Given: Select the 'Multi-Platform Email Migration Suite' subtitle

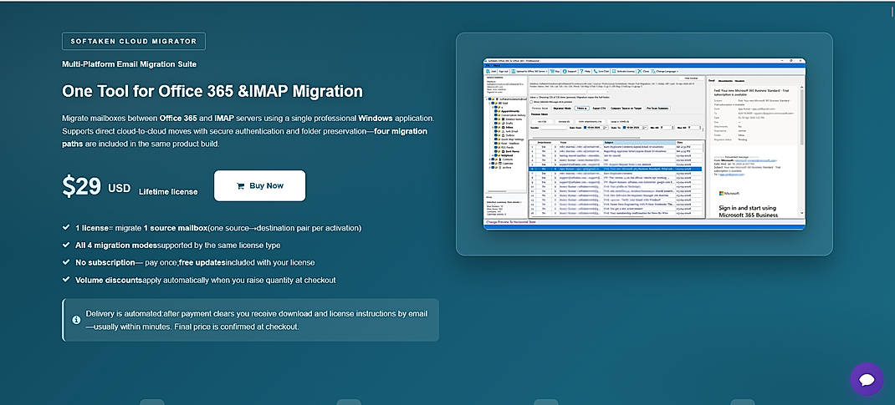Looking at the screenshot, I should pyautogui.click(x=129, y=64).
